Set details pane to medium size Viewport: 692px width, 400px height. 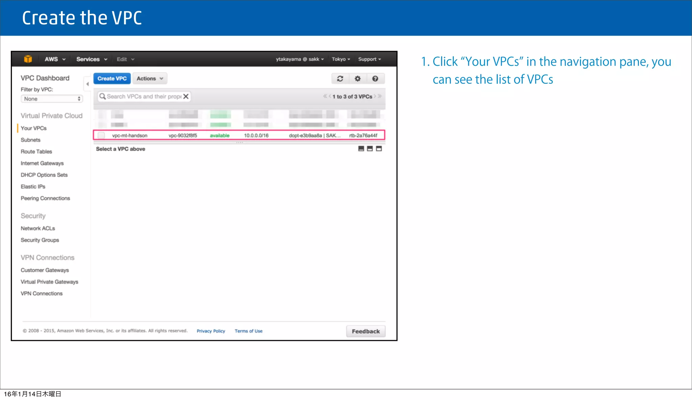pos(370,149)
